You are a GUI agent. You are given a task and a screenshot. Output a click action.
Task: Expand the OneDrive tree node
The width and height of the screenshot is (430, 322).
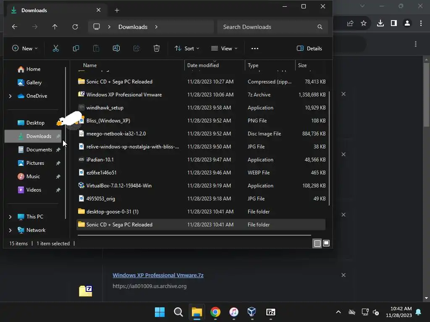click(x=10, y=96)
